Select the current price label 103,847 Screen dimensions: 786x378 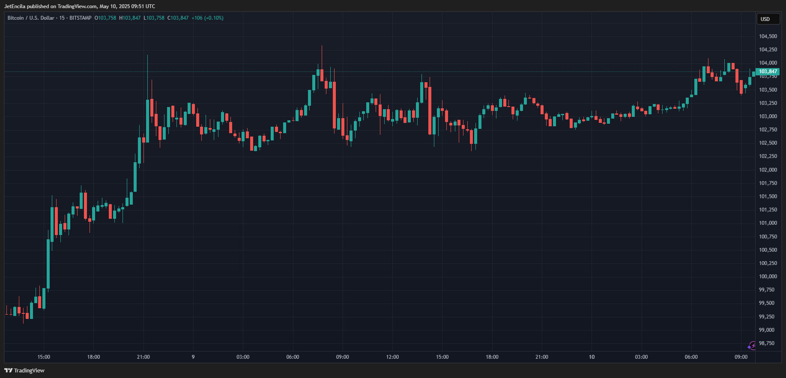coord(768,71)
